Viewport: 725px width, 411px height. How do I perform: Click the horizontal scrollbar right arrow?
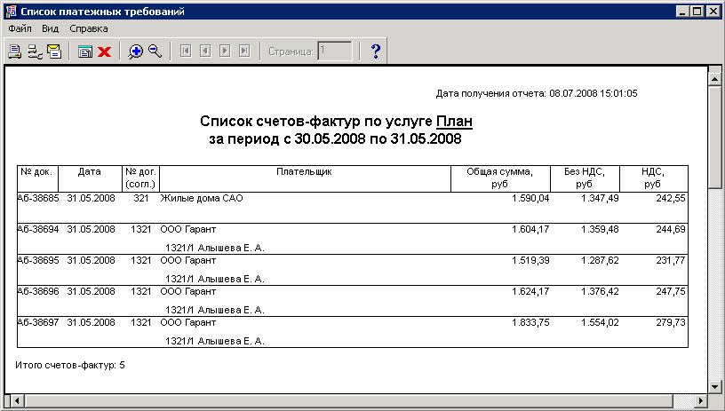pos(699,399)
